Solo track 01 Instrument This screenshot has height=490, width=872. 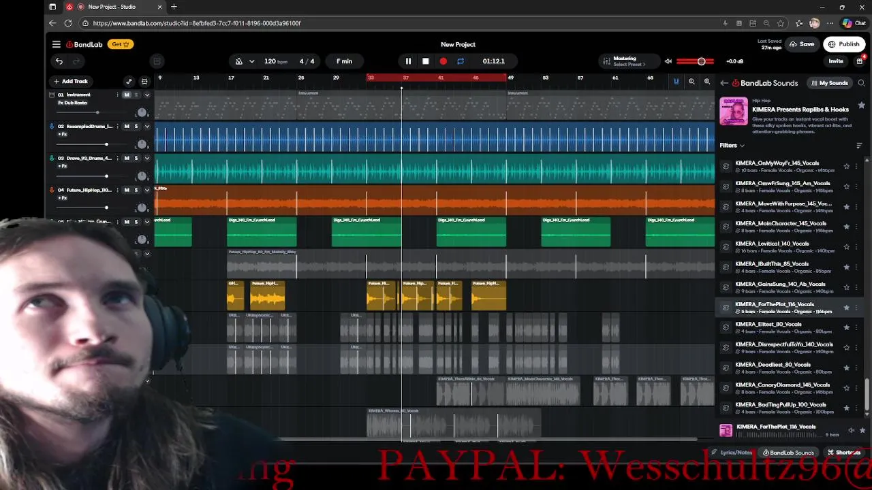coord(136,95)
